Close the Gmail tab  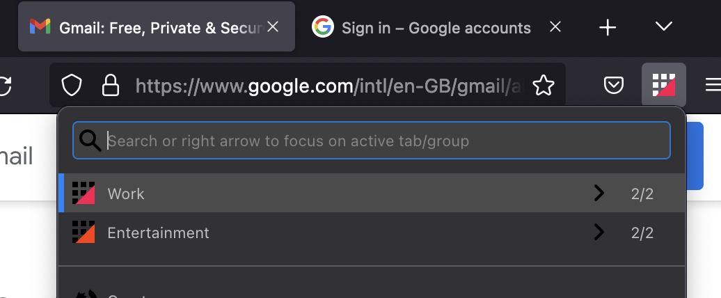tap(274, 26)
